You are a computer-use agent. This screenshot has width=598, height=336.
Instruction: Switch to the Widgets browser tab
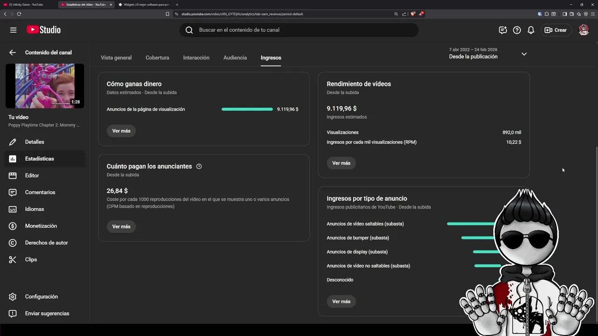coord(144,5)
